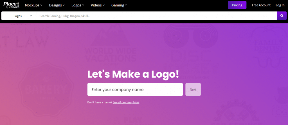Click the company name input field
The image size is (288, 125).
pyautogui.click(x=135, y=89)
